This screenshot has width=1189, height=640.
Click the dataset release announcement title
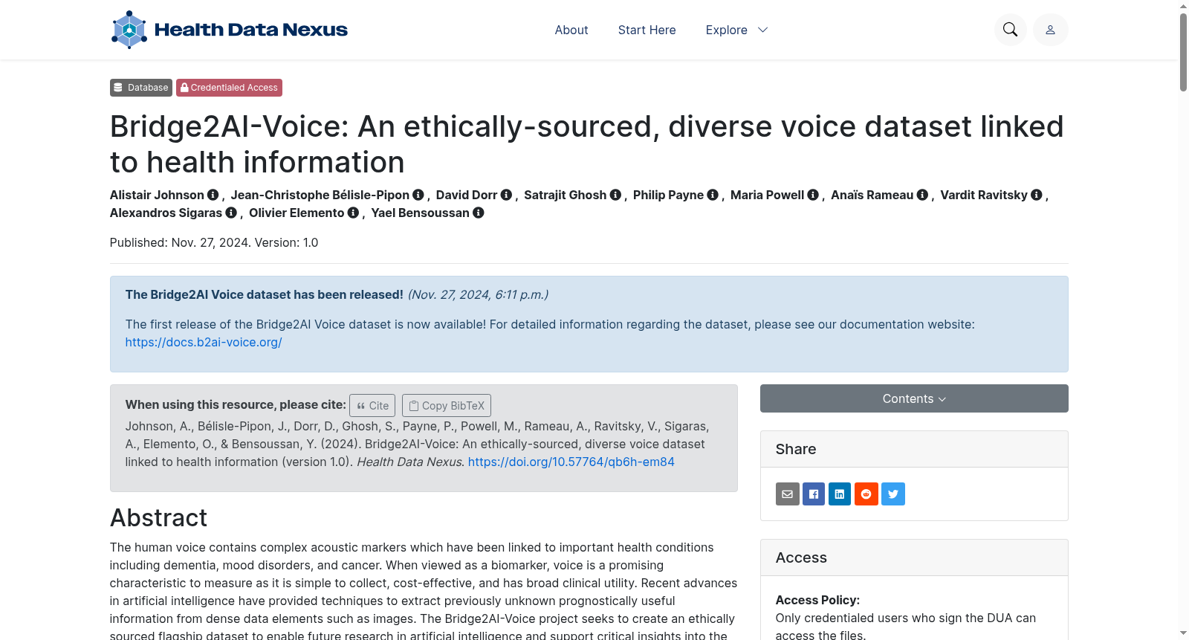tap(265, 294)
